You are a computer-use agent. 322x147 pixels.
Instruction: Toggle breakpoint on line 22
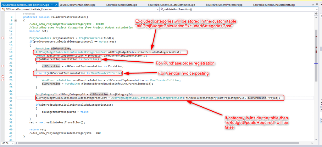coord(3,66)
